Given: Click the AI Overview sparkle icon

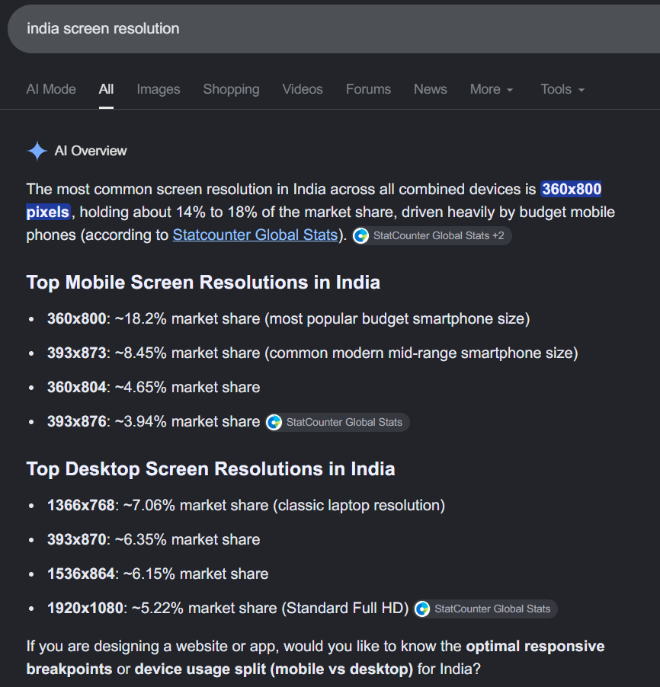Looking at the screenshot, I should pos(37,151).
